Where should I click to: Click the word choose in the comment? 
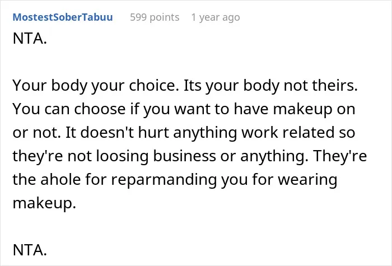point(100,109)
